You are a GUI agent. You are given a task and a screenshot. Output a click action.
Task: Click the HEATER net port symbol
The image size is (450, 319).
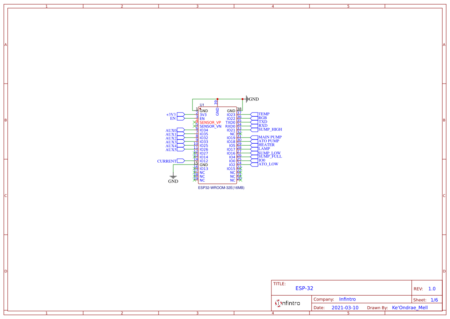[x=254, y=145]
